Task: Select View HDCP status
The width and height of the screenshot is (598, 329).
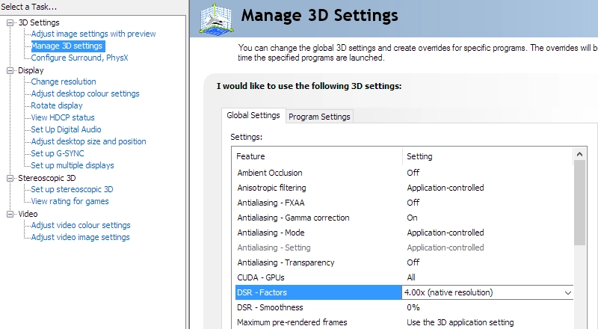Action: coord(63,117)
